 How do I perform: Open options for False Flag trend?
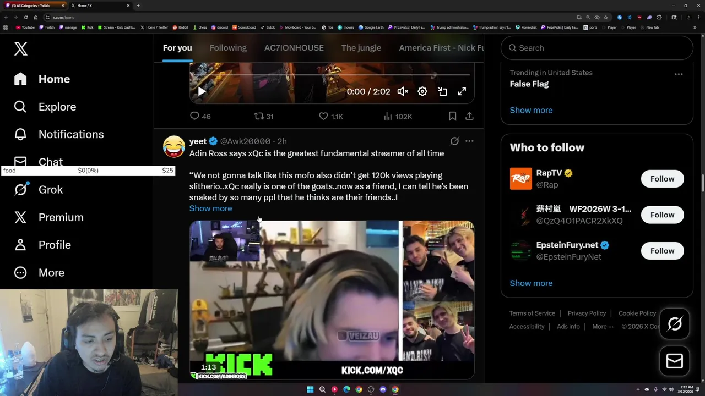[679, 74]
